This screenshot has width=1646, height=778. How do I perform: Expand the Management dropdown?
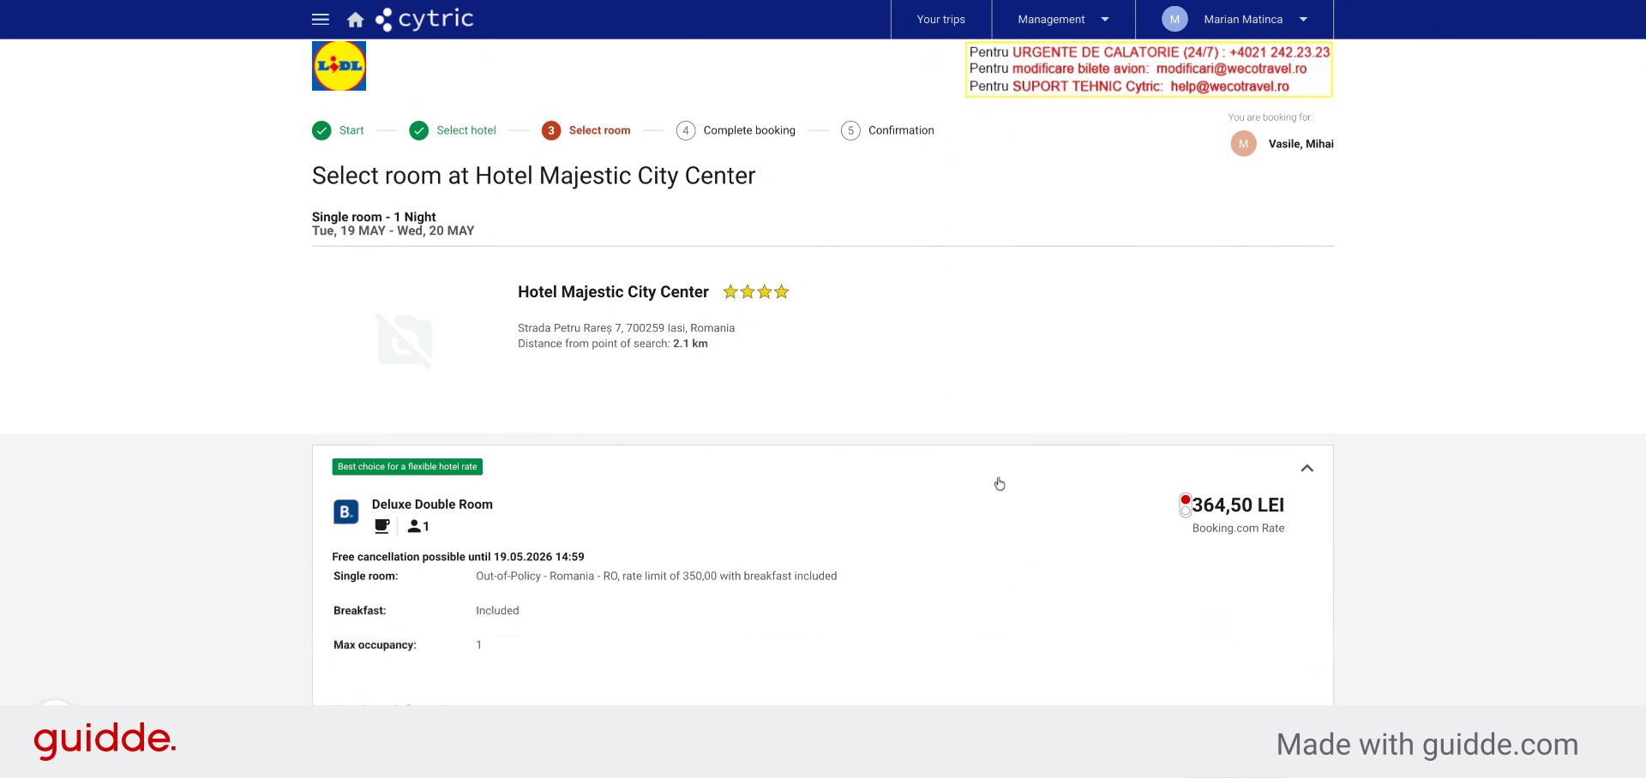(x=1063, y=19)
